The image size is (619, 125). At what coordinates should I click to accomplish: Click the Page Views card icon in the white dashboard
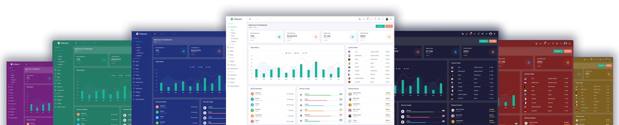[352, 37]
